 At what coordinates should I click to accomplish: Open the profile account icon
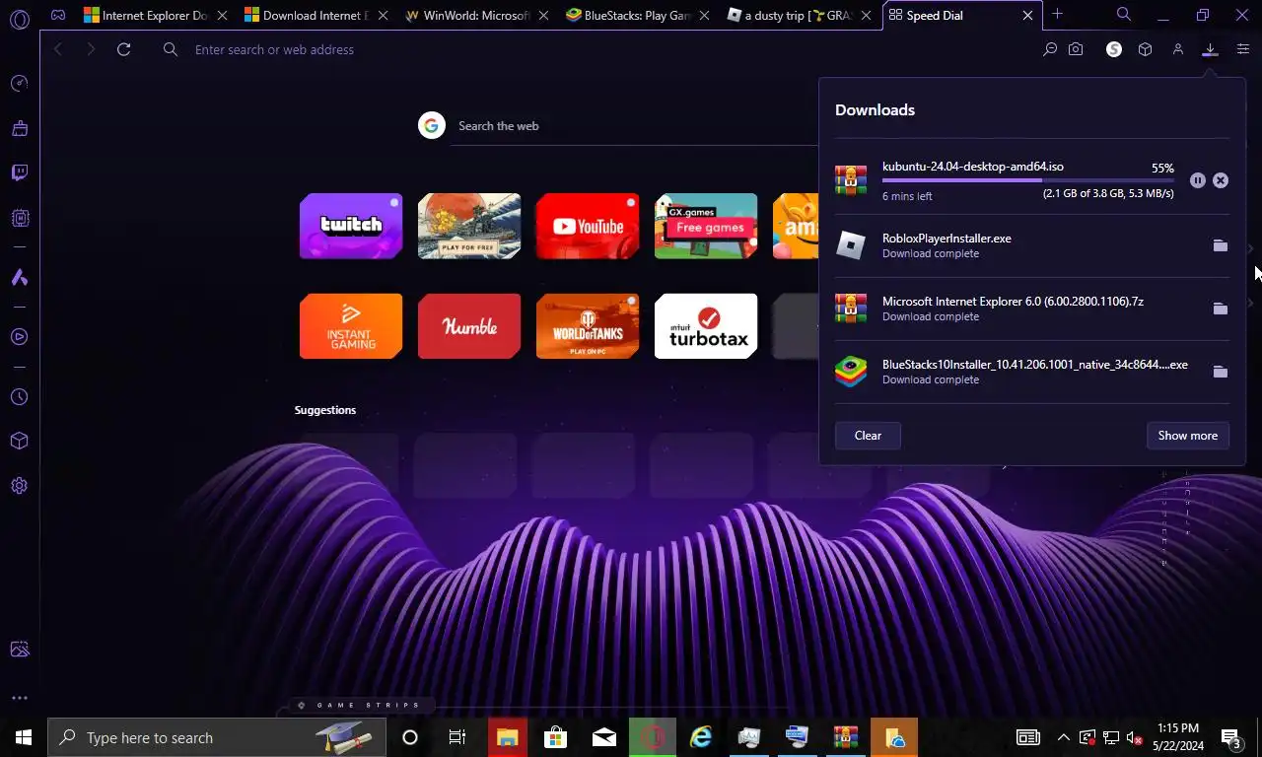[x=1177, y=49]
